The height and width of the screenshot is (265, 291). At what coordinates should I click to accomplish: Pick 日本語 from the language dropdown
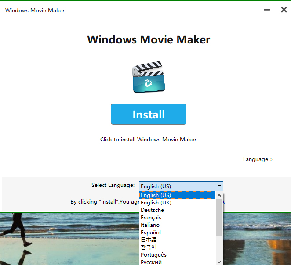click(177, 240)
